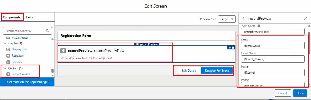The height and width of the screenshot is (100, 311).
Task: Click the Email field containing {!Email.value}
Action: pyautogui.click(x=273, y=46)
